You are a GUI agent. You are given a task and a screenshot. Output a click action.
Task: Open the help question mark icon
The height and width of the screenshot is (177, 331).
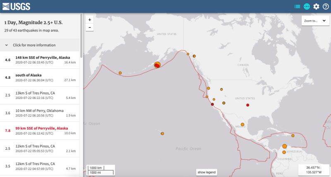coord(326,7)
